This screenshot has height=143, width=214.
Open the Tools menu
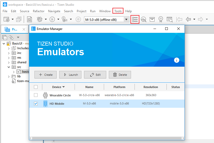tap(118, 11)
